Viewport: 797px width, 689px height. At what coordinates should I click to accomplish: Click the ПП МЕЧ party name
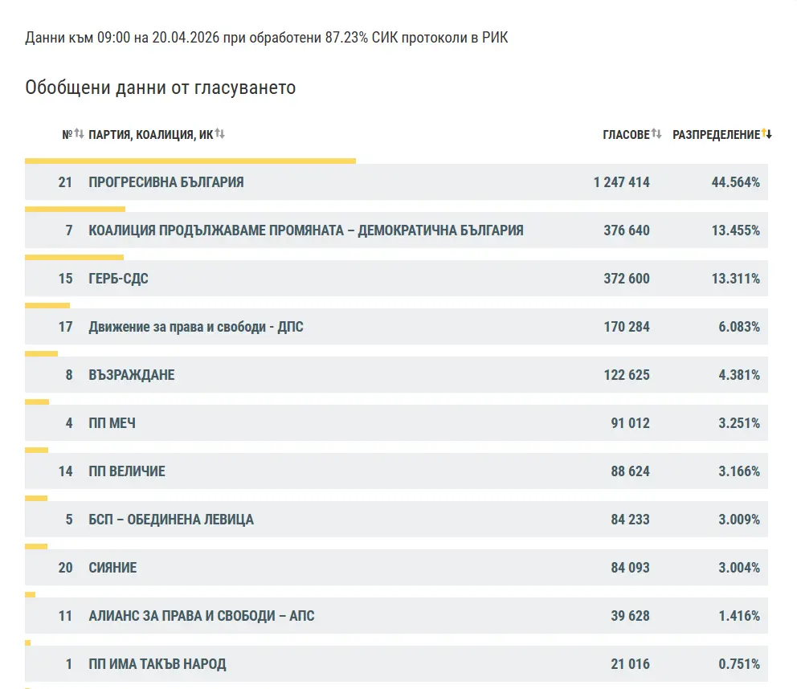coord(112,423)
